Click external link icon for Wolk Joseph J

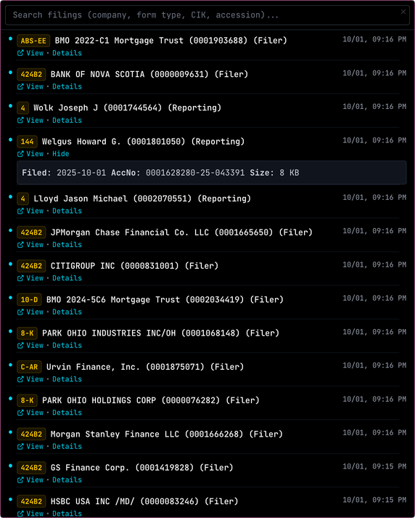(x=20, y=121)
